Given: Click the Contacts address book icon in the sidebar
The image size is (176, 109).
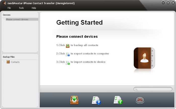Looking at the screenshot, I should [8, 62].
